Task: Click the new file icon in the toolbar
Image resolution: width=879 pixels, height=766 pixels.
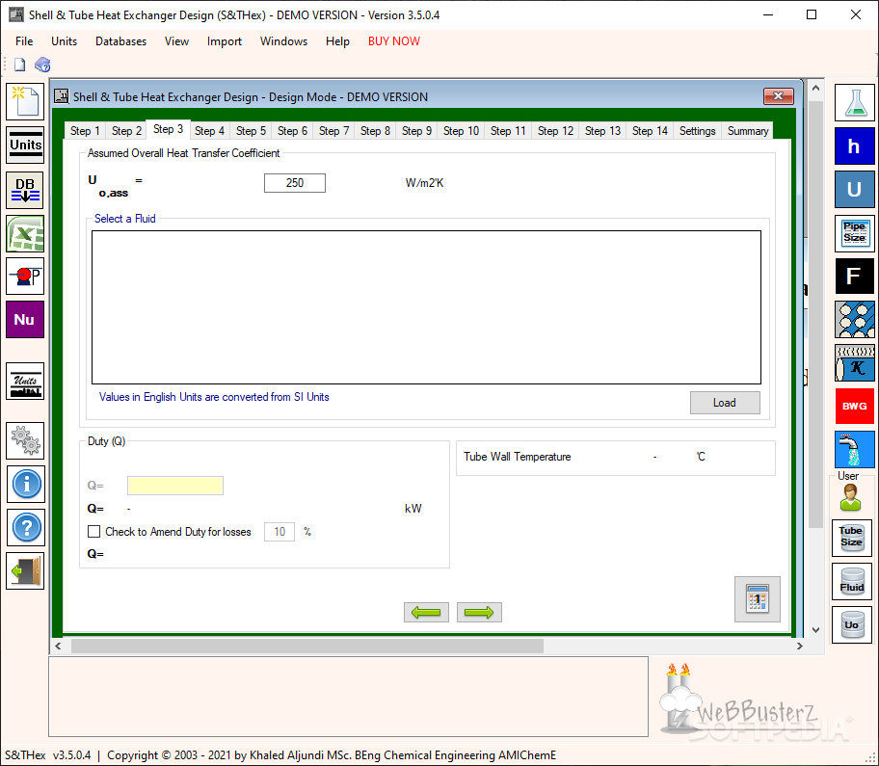Action: [19, 65]
